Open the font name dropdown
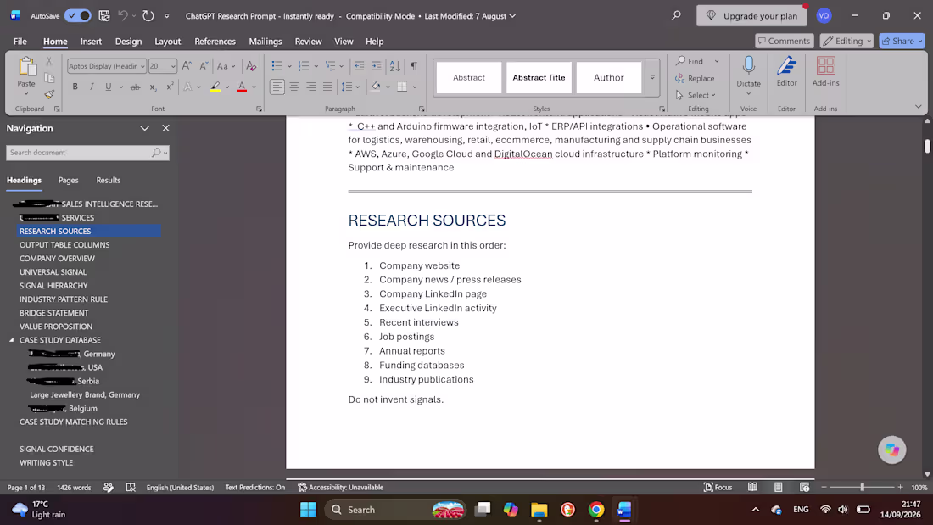The width and height of the screenshot is (933, 525). tap(142, 66)
